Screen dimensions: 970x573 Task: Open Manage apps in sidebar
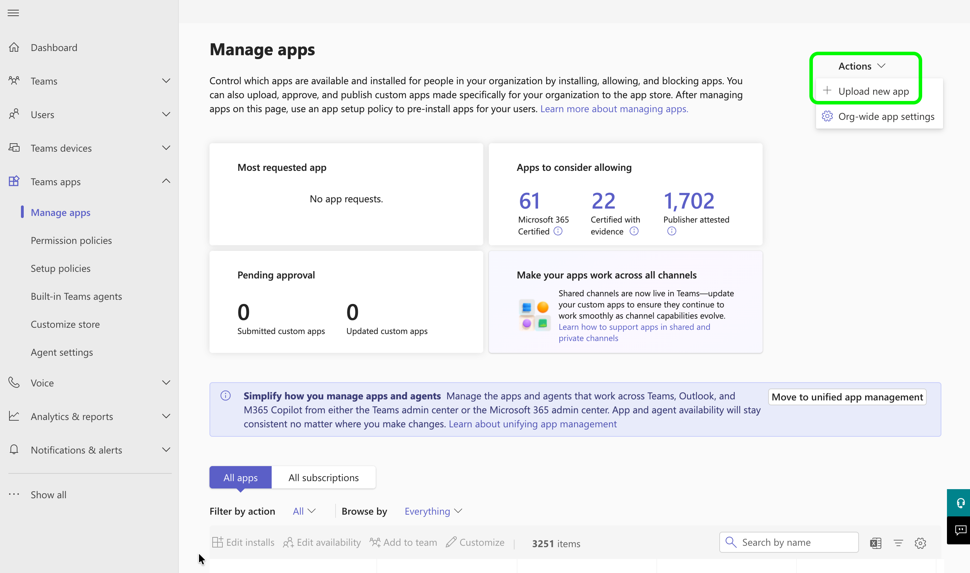pos(60,212)
